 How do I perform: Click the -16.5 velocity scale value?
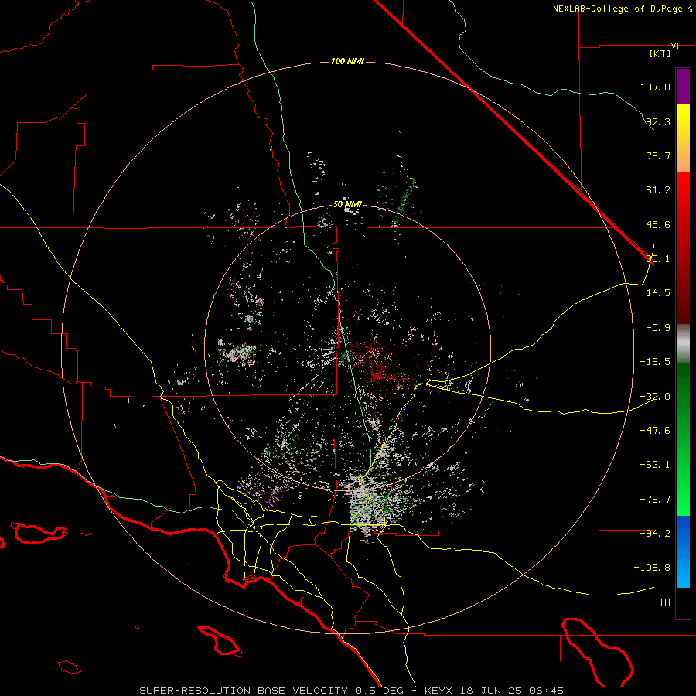[655, 362]
